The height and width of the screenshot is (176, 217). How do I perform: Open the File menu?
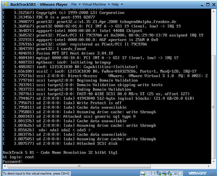(74, 5)
